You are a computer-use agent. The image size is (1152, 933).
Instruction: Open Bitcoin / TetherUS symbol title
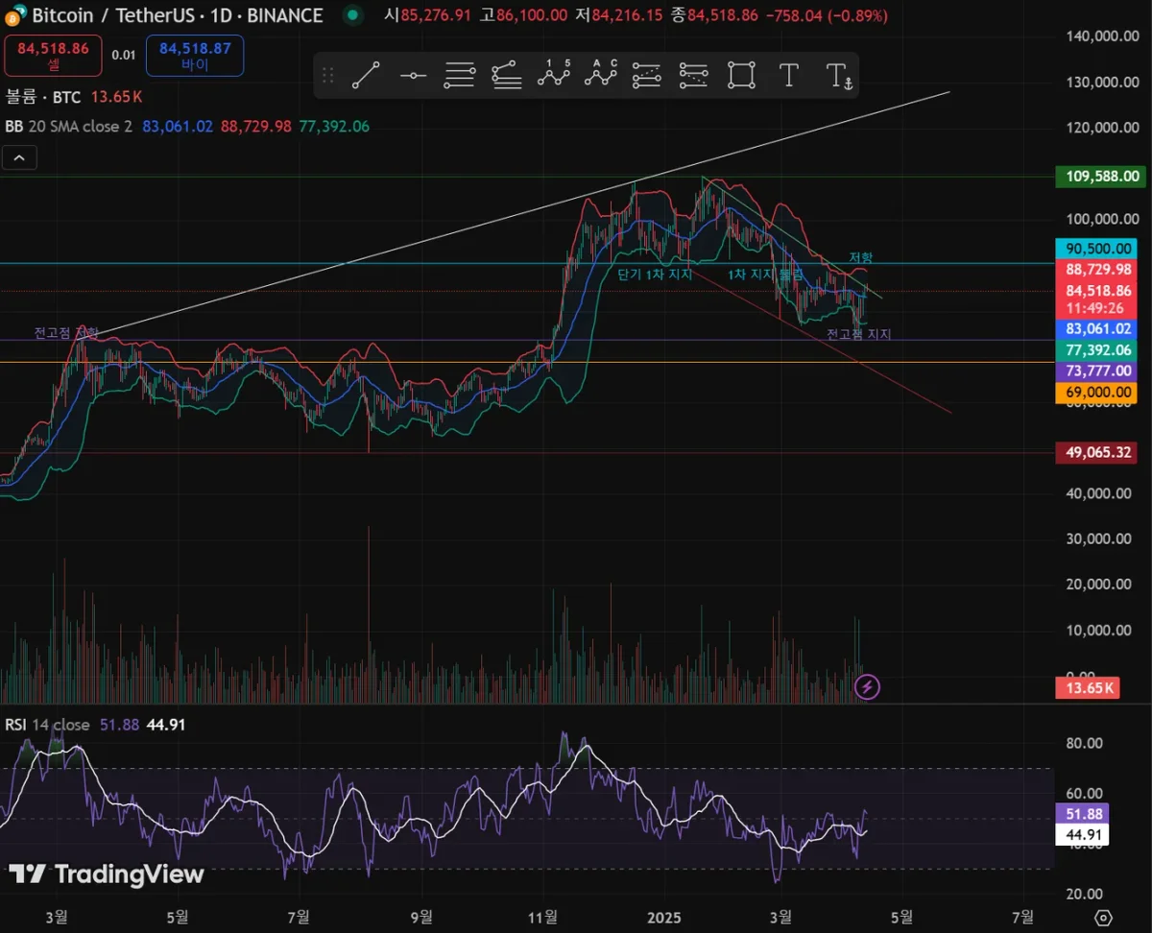point(163,15)
